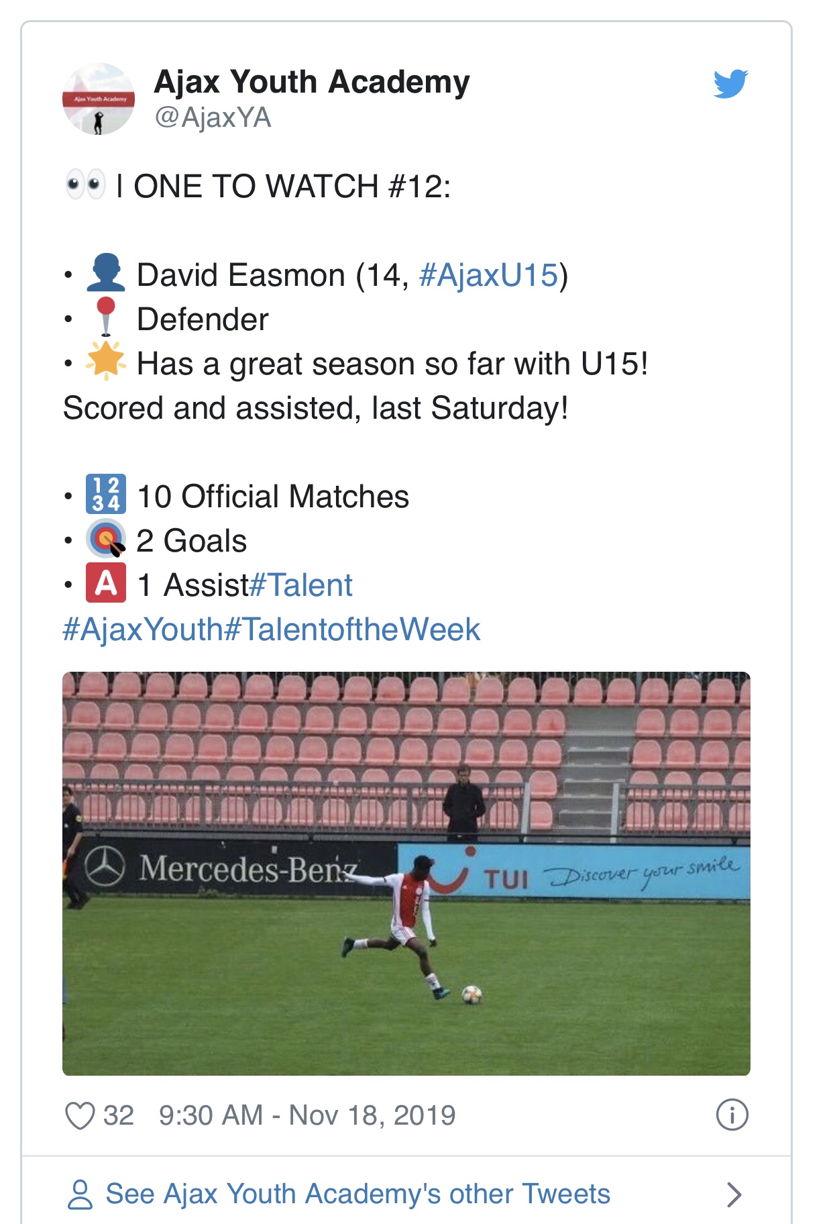
Task: Click the 1234 number emoji beside Official Matches
Action: click(106, 494)
